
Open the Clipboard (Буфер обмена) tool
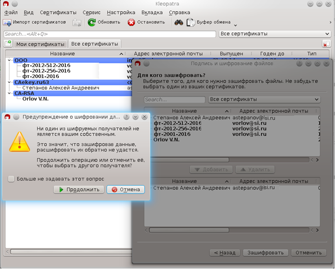pyautogui.click(x=209, y=22)
